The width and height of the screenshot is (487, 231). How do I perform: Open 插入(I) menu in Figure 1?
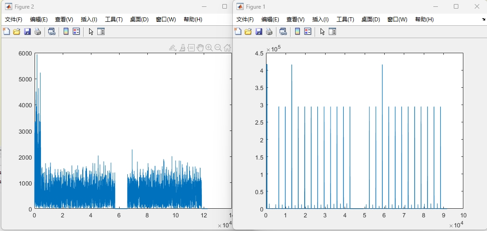[x=321, y=20]
